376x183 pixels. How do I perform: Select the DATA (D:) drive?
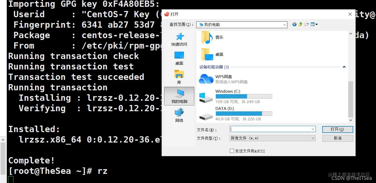(235, 114)
